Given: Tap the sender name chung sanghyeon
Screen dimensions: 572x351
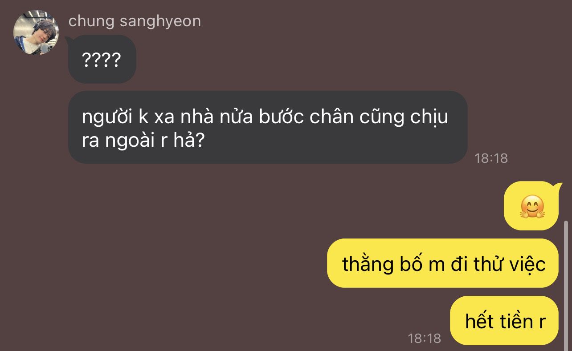Looking at the screenshot, I should point(135,21).
